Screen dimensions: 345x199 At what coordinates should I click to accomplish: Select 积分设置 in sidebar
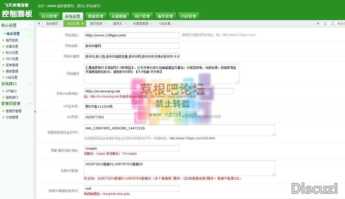click(12, 52)
